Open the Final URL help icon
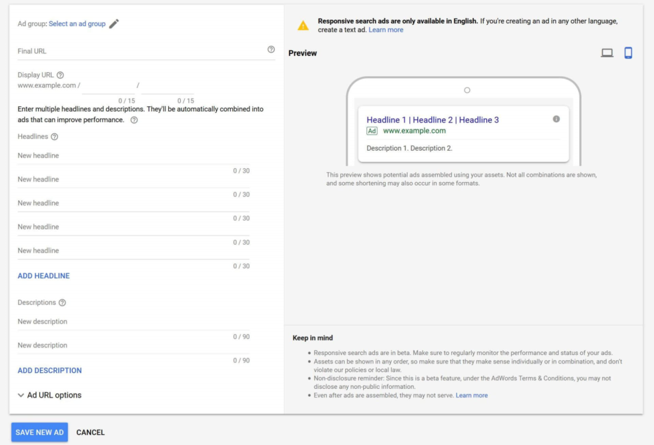Image resolution: width=654 pixels, height=445 pixels. click(x=271, y=49)
